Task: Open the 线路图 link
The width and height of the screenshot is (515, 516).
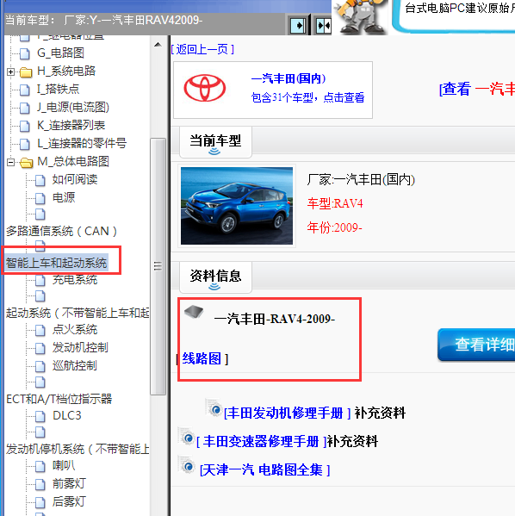Action: coord(202,358)
